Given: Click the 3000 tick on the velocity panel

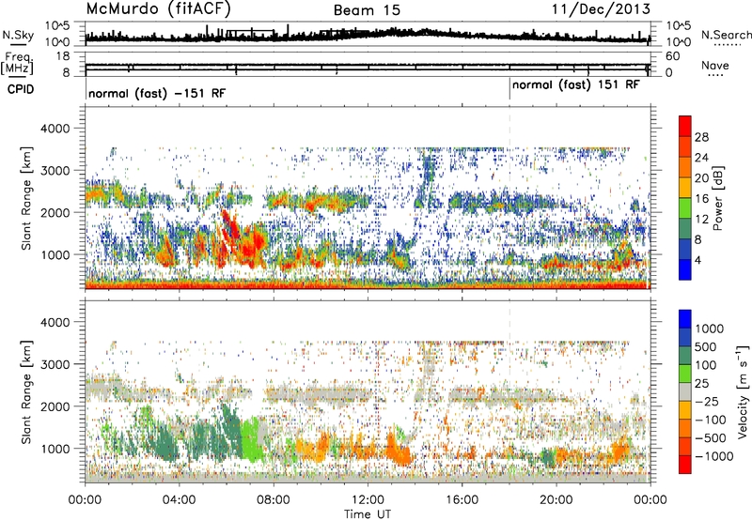Looking at the screenshot, I should pos(56,364).
